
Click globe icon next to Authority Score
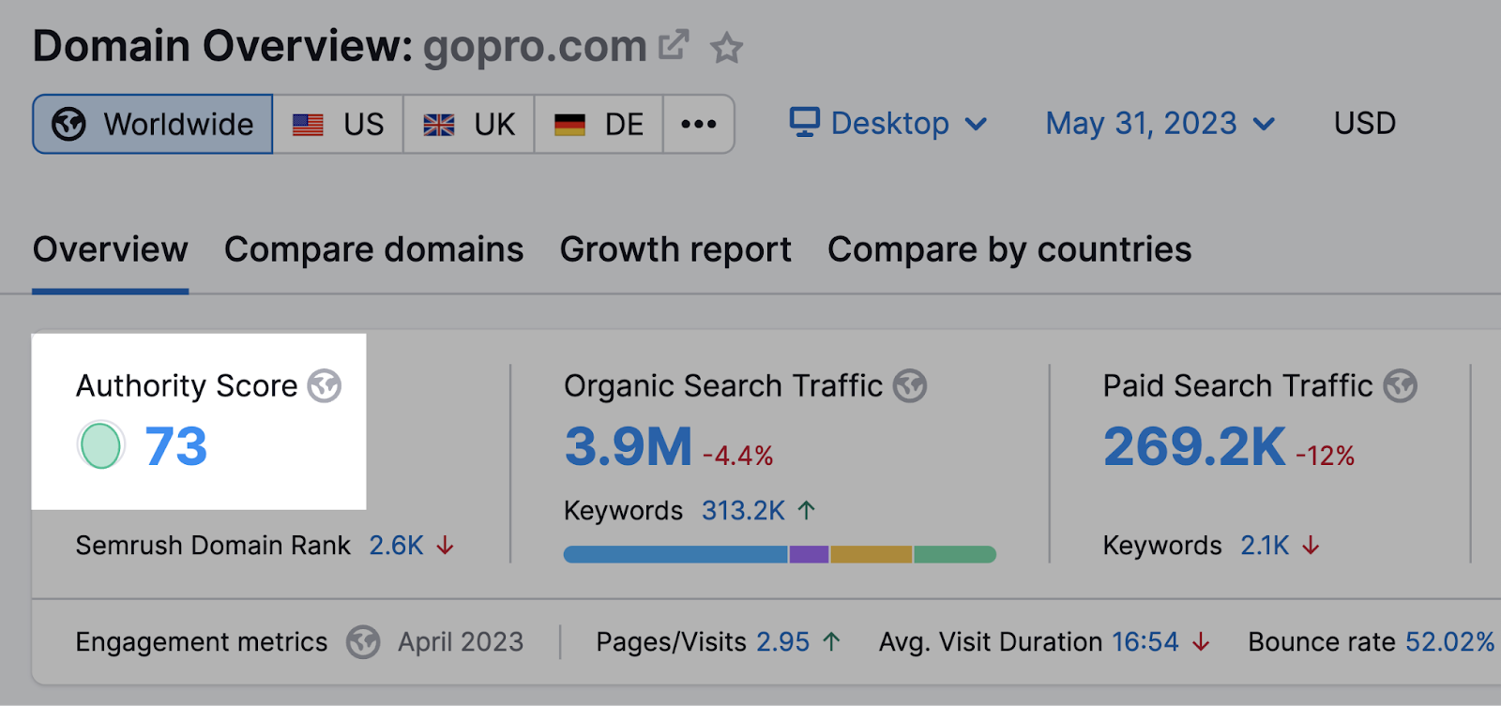325,385
